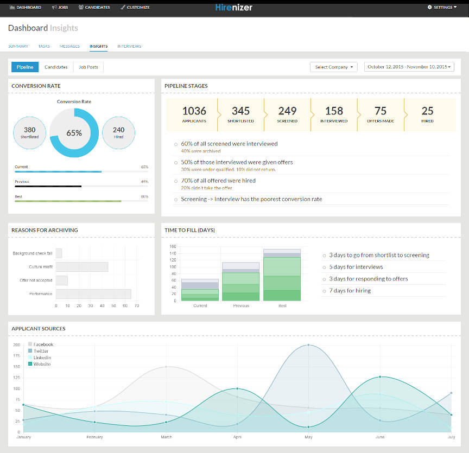469x453 pixels.
Task: Click the Candidates button beside Pipeline
Action: pyautogui.click(x=56, y=67)
